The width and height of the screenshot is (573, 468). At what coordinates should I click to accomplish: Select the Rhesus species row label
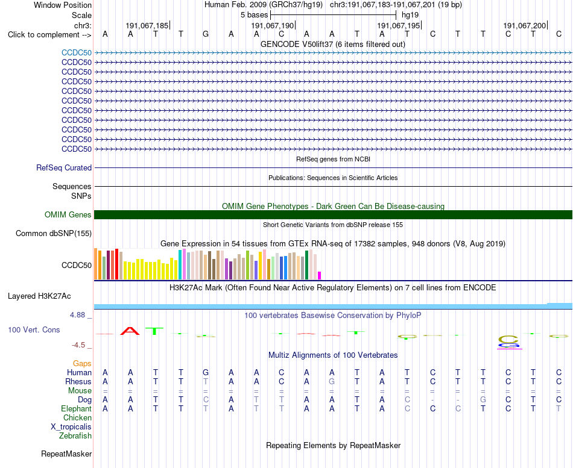(78, 381)
